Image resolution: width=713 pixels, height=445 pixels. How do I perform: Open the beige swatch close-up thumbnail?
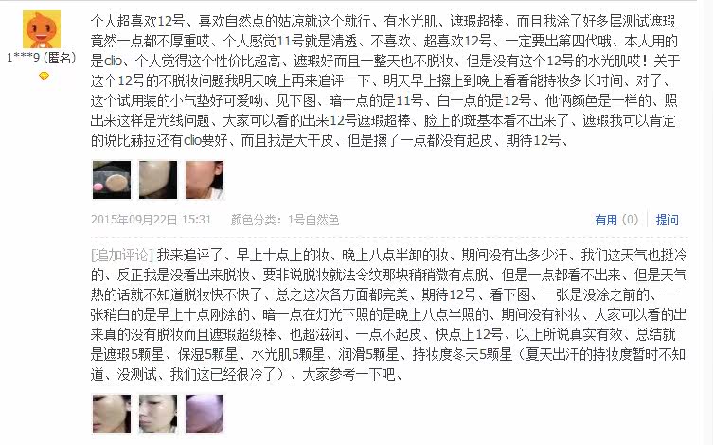click(x=158, y=180)
